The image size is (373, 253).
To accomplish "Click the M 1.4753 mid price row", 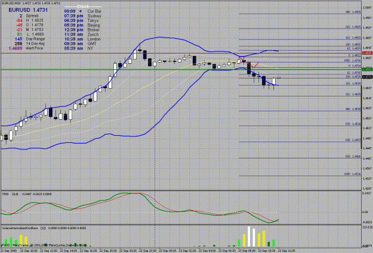I will (30, 30).
